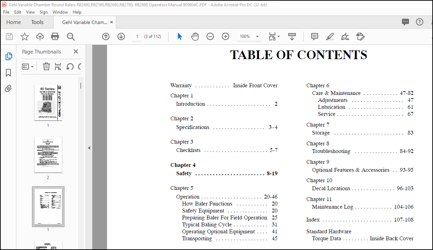The image size is (433, 250).
Task: Open the Sign menu
Action: click(44, 12)
